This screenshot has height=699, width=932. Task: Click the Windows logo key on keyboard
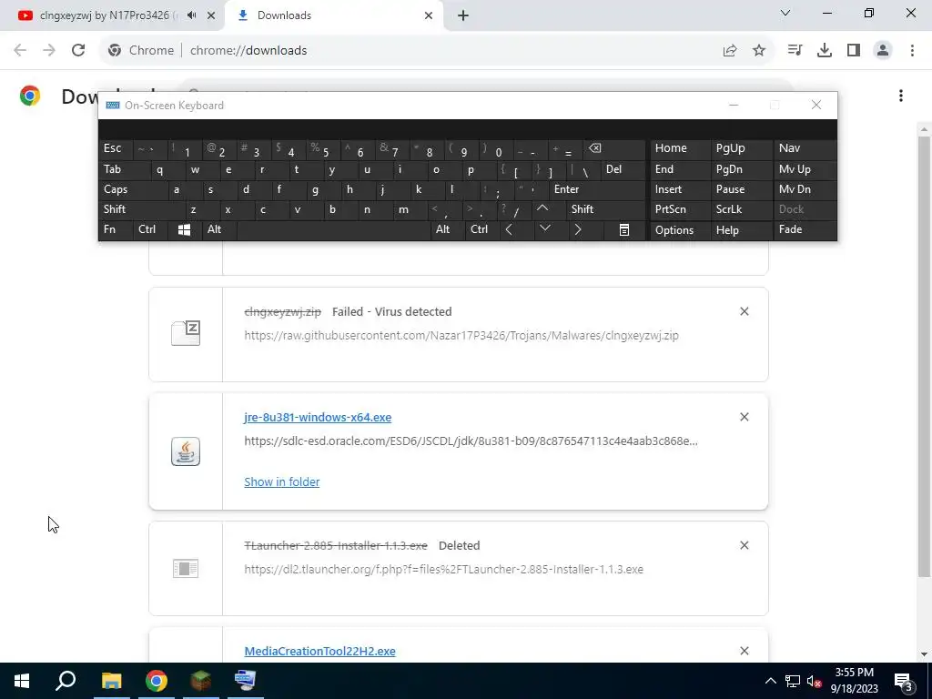184,229
